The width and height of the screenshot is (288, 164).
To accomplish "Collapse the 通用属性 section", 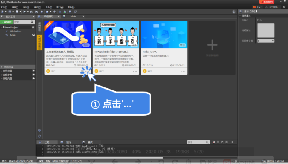I will (240, 15).
